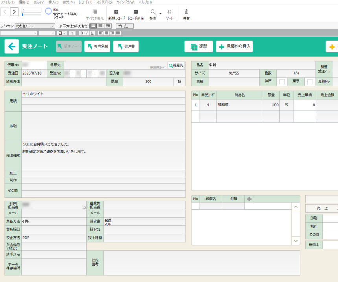Click the プレビュー button
The width and height of the screenshot is (338, 282).
[125, 26]
